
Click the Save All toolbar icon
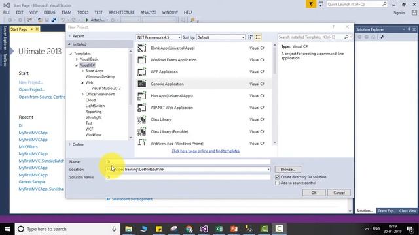pos(54,20)
